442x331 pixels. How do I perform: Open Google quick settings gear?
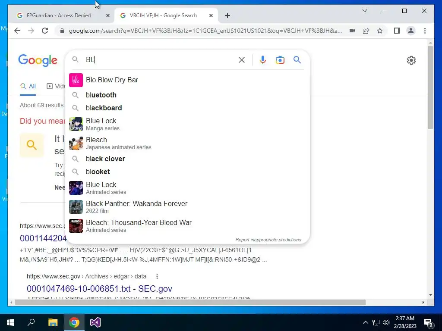coord(411,60)
